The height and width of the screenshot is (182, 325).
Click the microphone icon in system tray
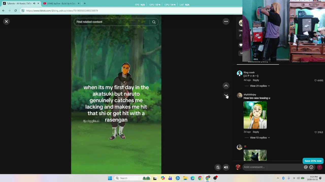click(x=289, y=178)
